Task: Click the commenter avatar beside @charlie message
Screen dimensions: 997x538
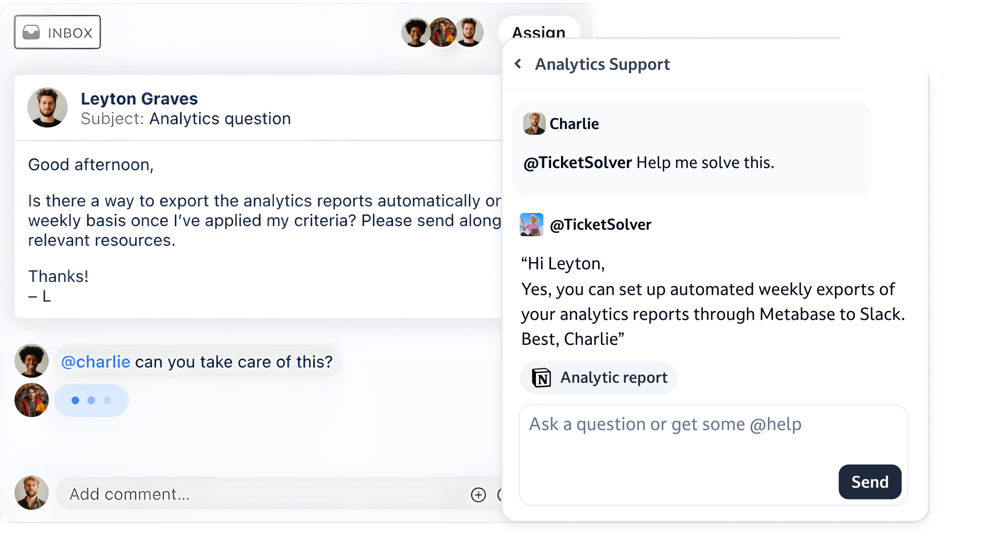Action: point(32,360)
